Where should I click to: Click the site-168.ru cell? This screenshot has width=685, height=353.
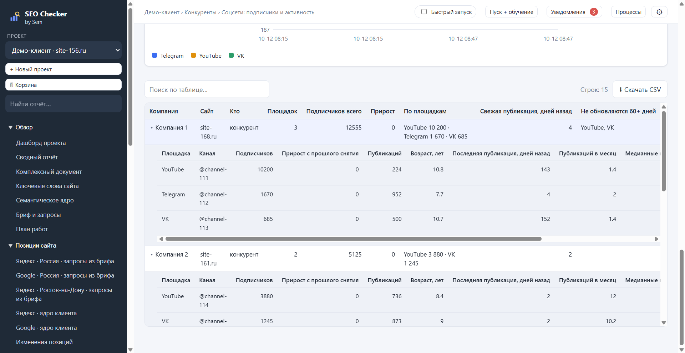pyautogui.click(x=208, y=132)
